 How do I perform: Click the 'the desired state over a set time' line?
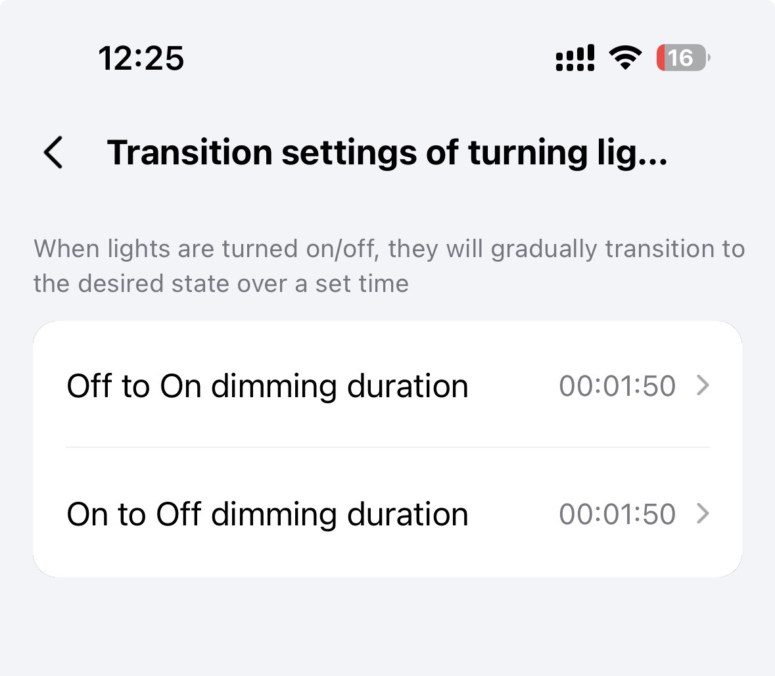click(x=222, y=283)
